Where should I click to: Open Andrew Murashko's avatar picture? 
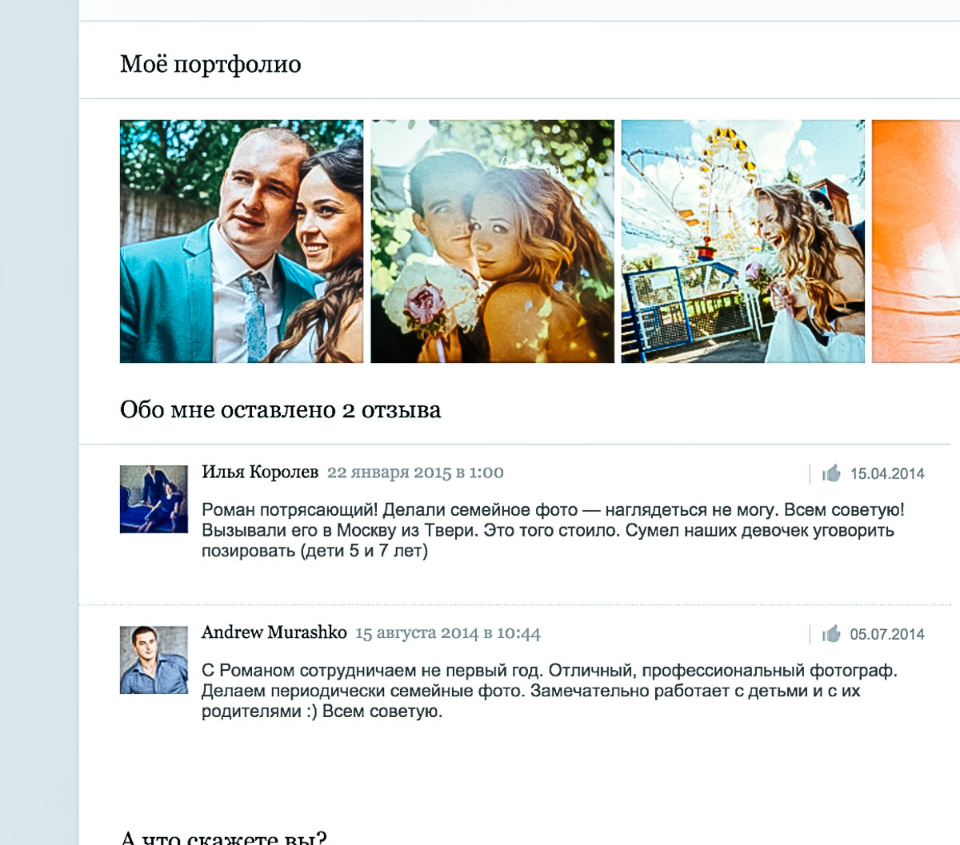(x=154, y=660)
